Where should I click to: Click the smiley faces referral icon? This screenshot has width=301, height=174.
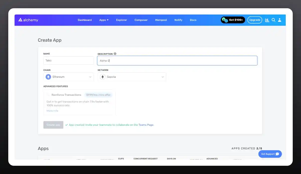[225, 20]
